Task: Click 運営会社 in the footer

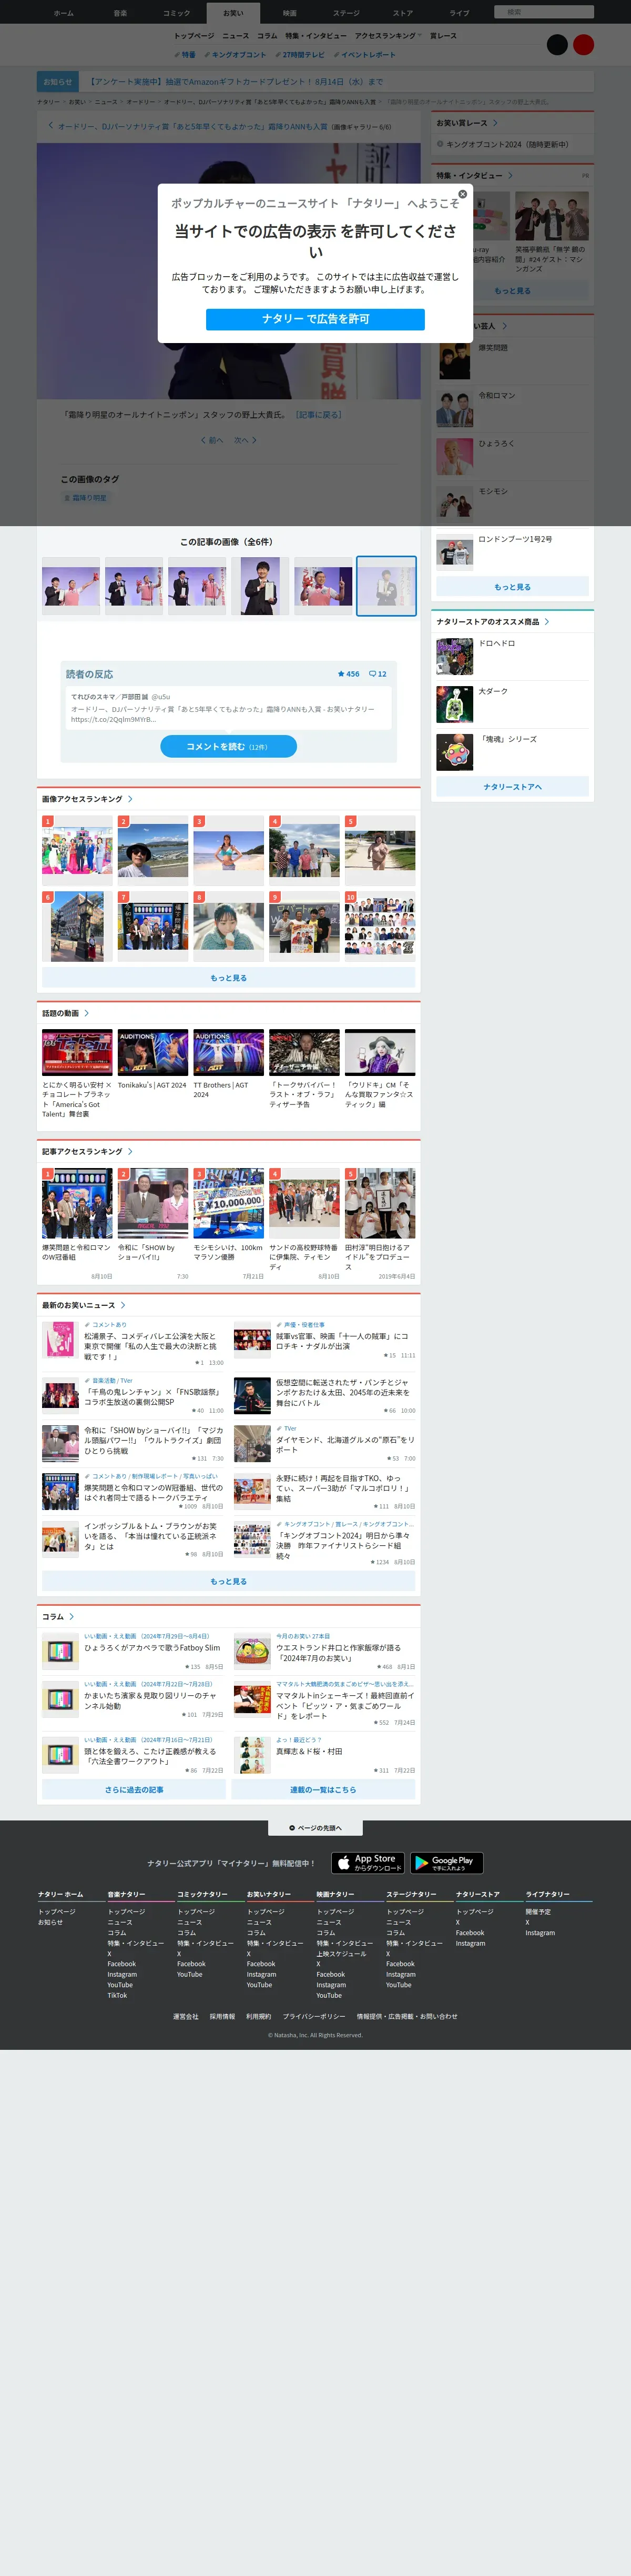Action: tap(186, 2016)
